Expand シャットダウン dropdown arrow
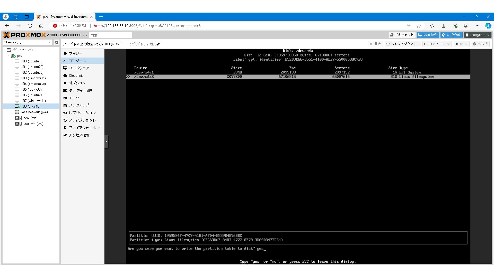This screenshot has height=265, width=494. (x=417, y=44)
